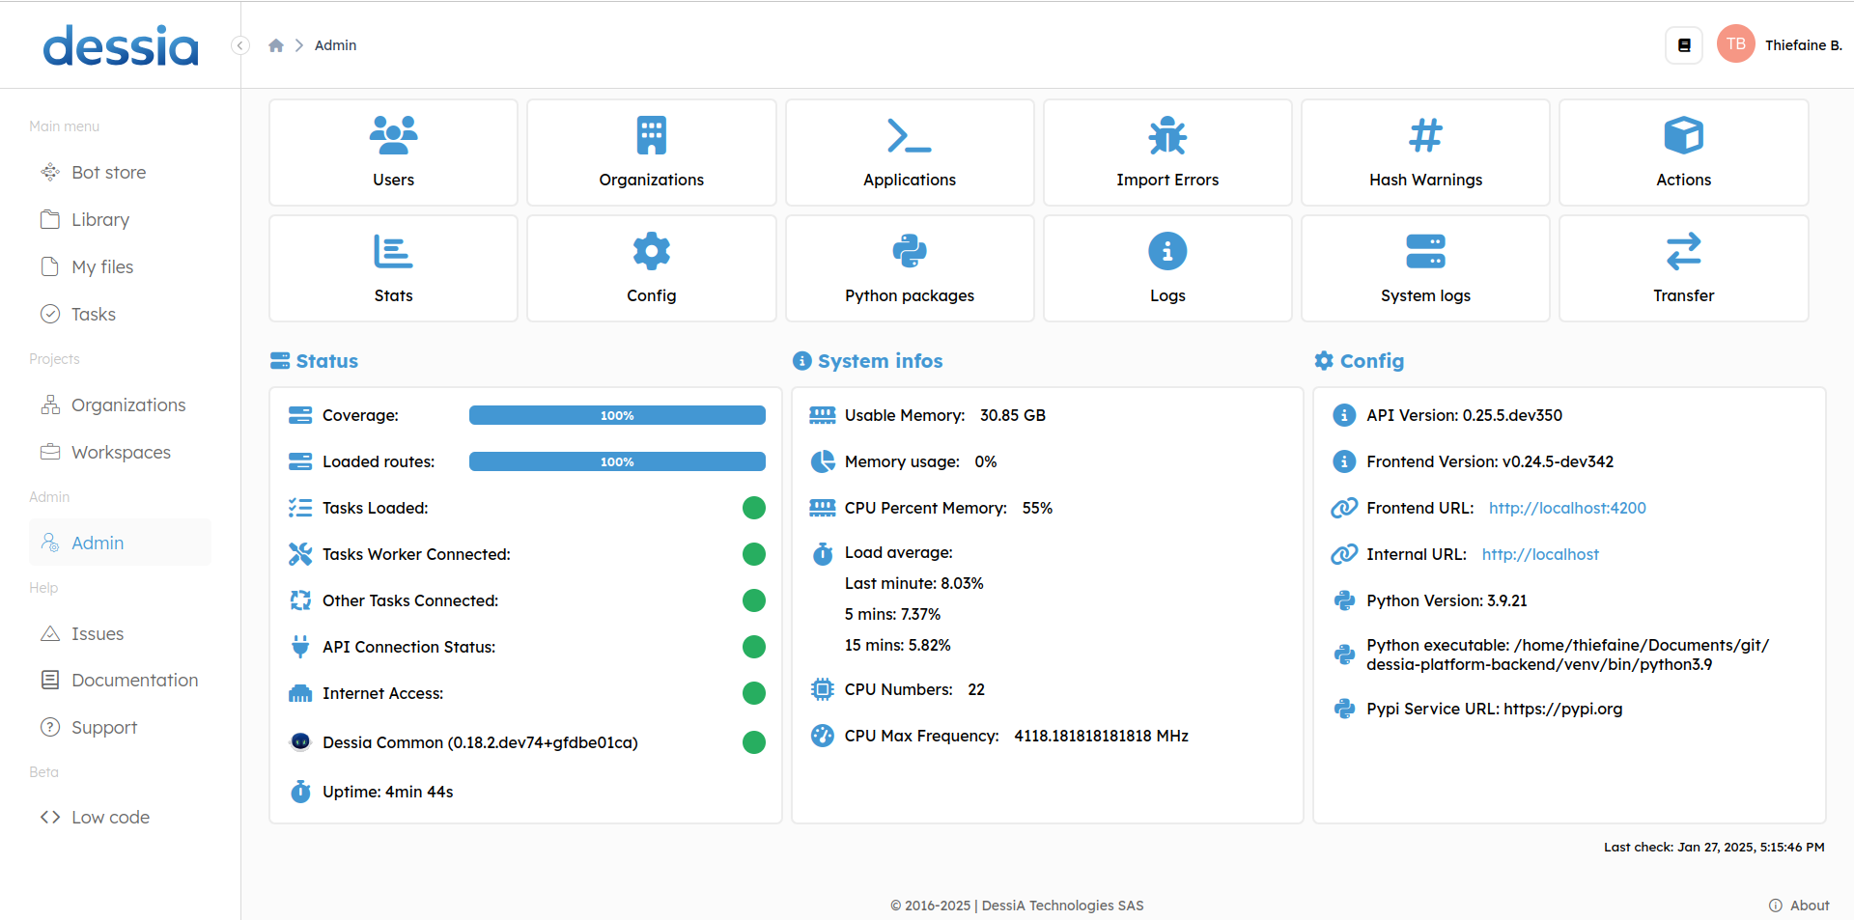Open Import Errors bug icon card
This screenshot has width=1854, height=920.
coord(1167,153)
